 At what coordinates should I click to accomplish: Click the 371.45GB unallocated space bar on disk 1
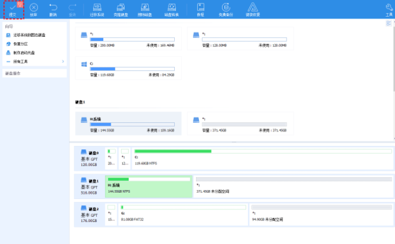click(x=294, y=186)
